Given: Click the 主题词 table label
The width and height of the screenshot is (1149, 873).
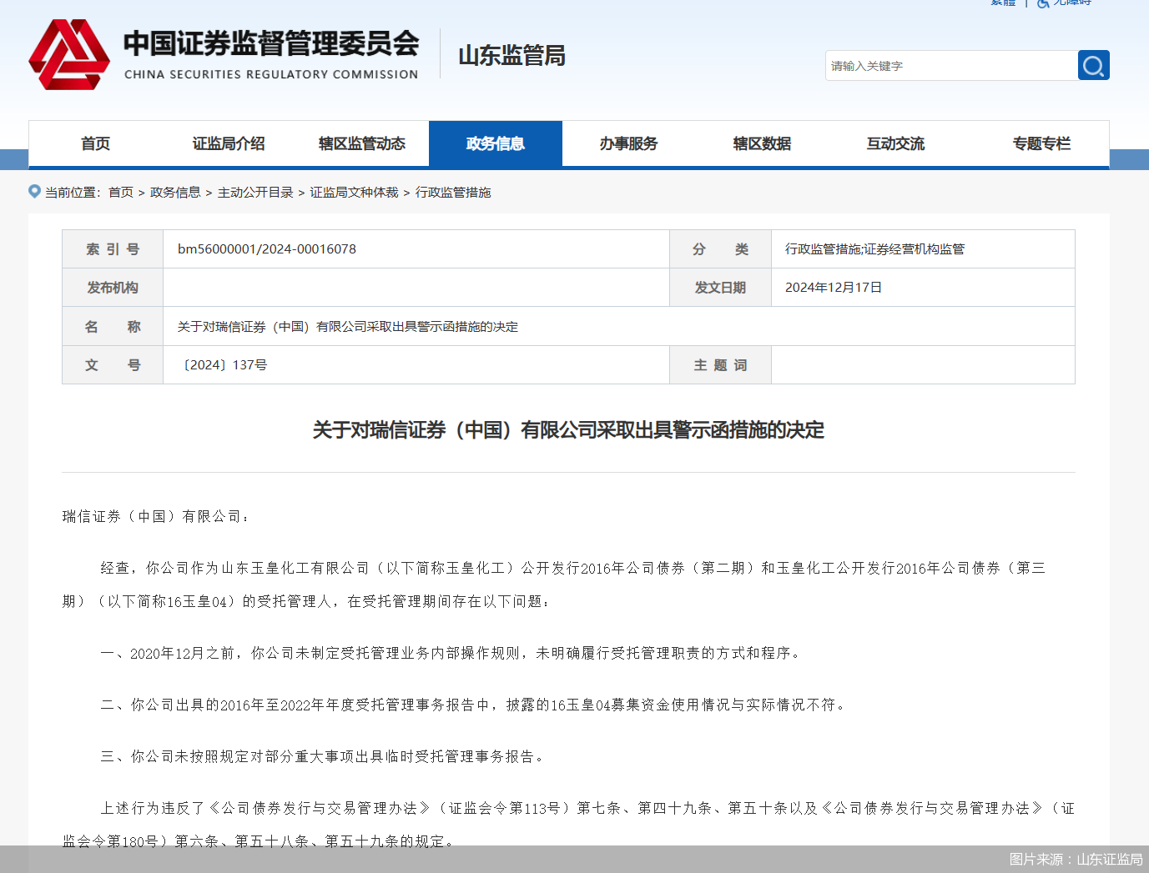Looking at the screenshot, I should pos(720,365).
